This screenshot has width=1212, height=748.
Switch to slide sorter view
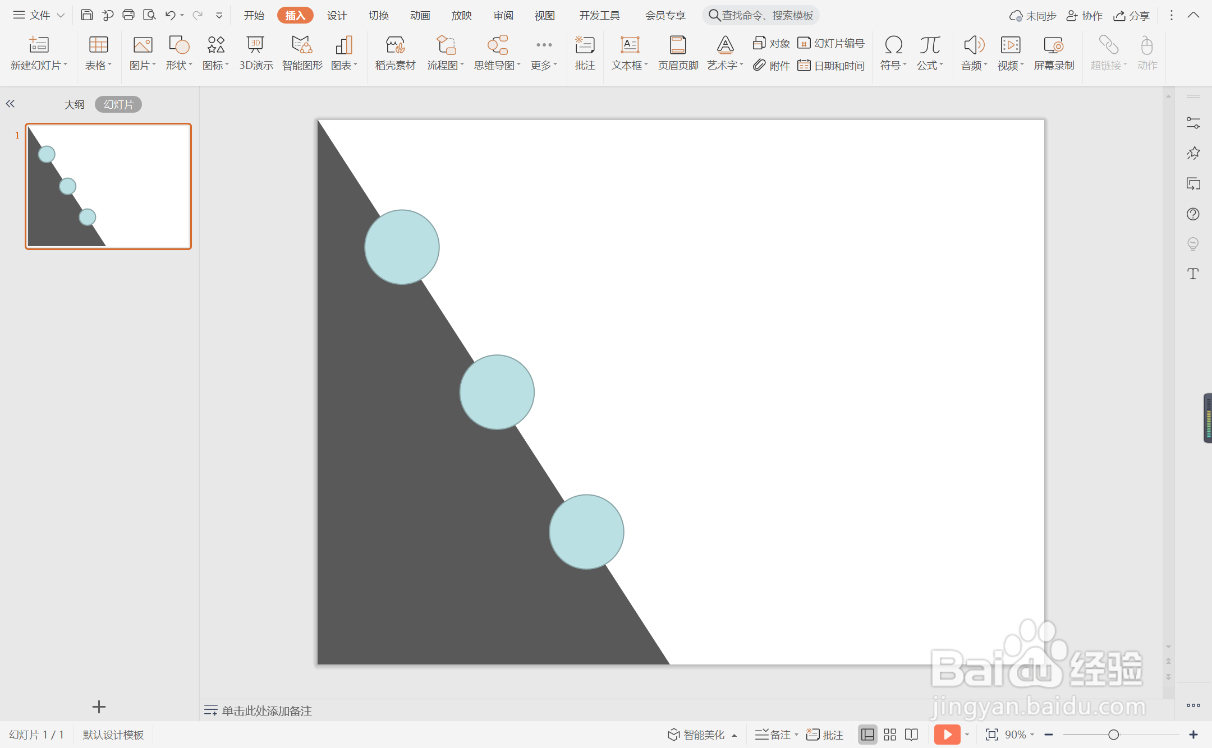(x=889, y=735)
